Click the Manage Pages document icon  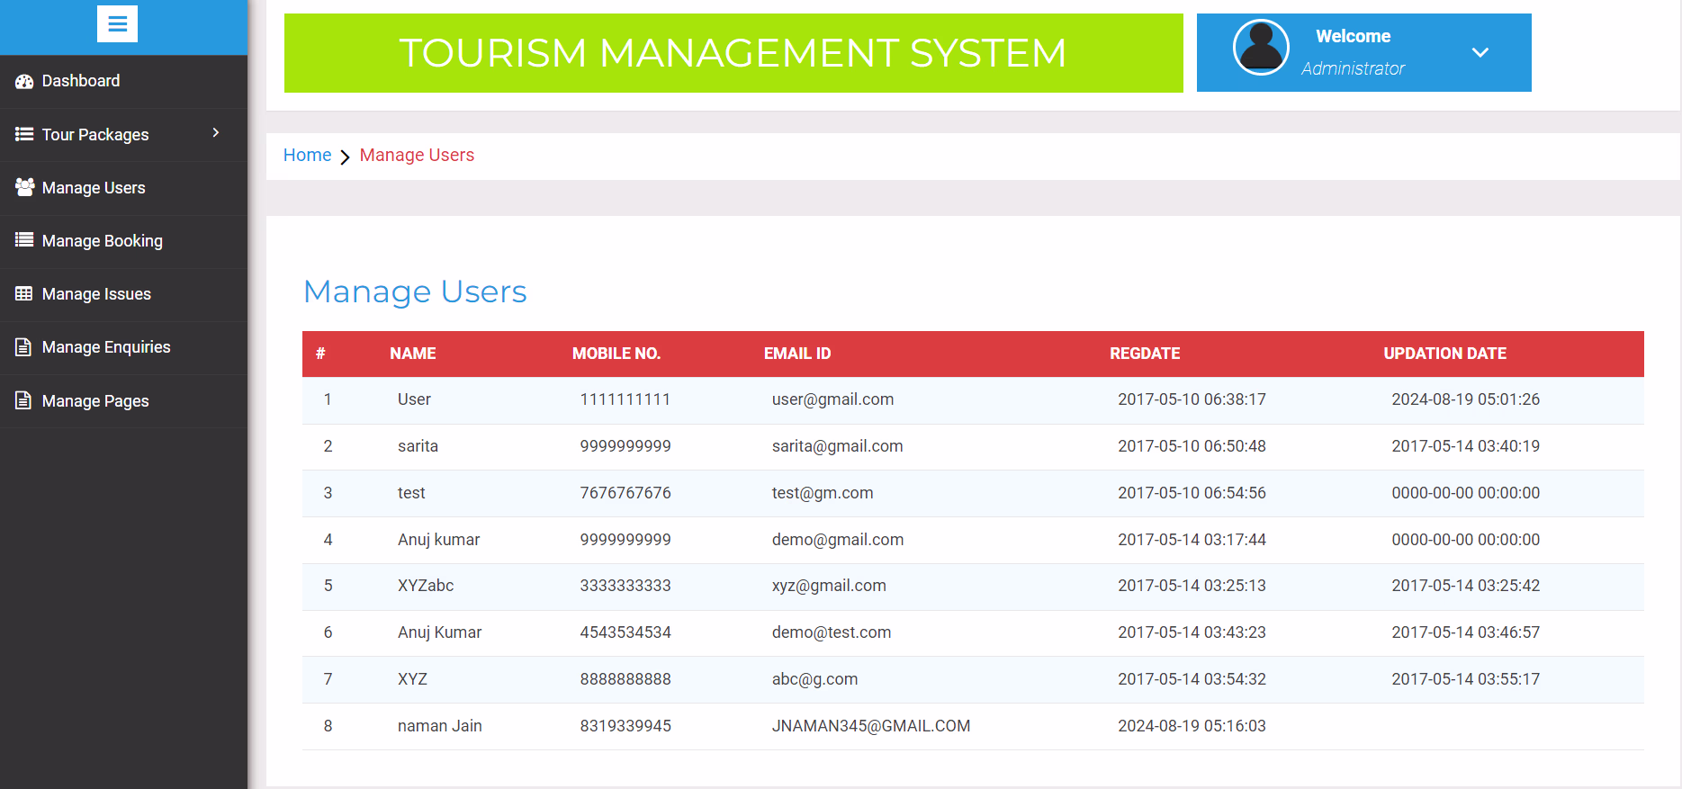pos(23,400)
